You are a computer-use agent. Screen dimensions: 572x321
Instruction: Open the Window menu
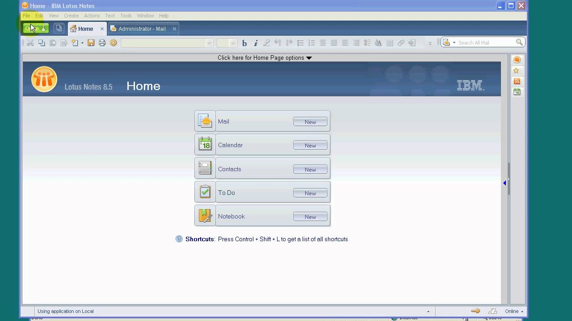145,16
